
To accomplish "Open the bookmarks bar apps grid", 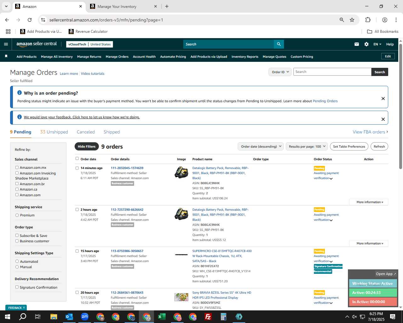I will [x=8, y=32].
